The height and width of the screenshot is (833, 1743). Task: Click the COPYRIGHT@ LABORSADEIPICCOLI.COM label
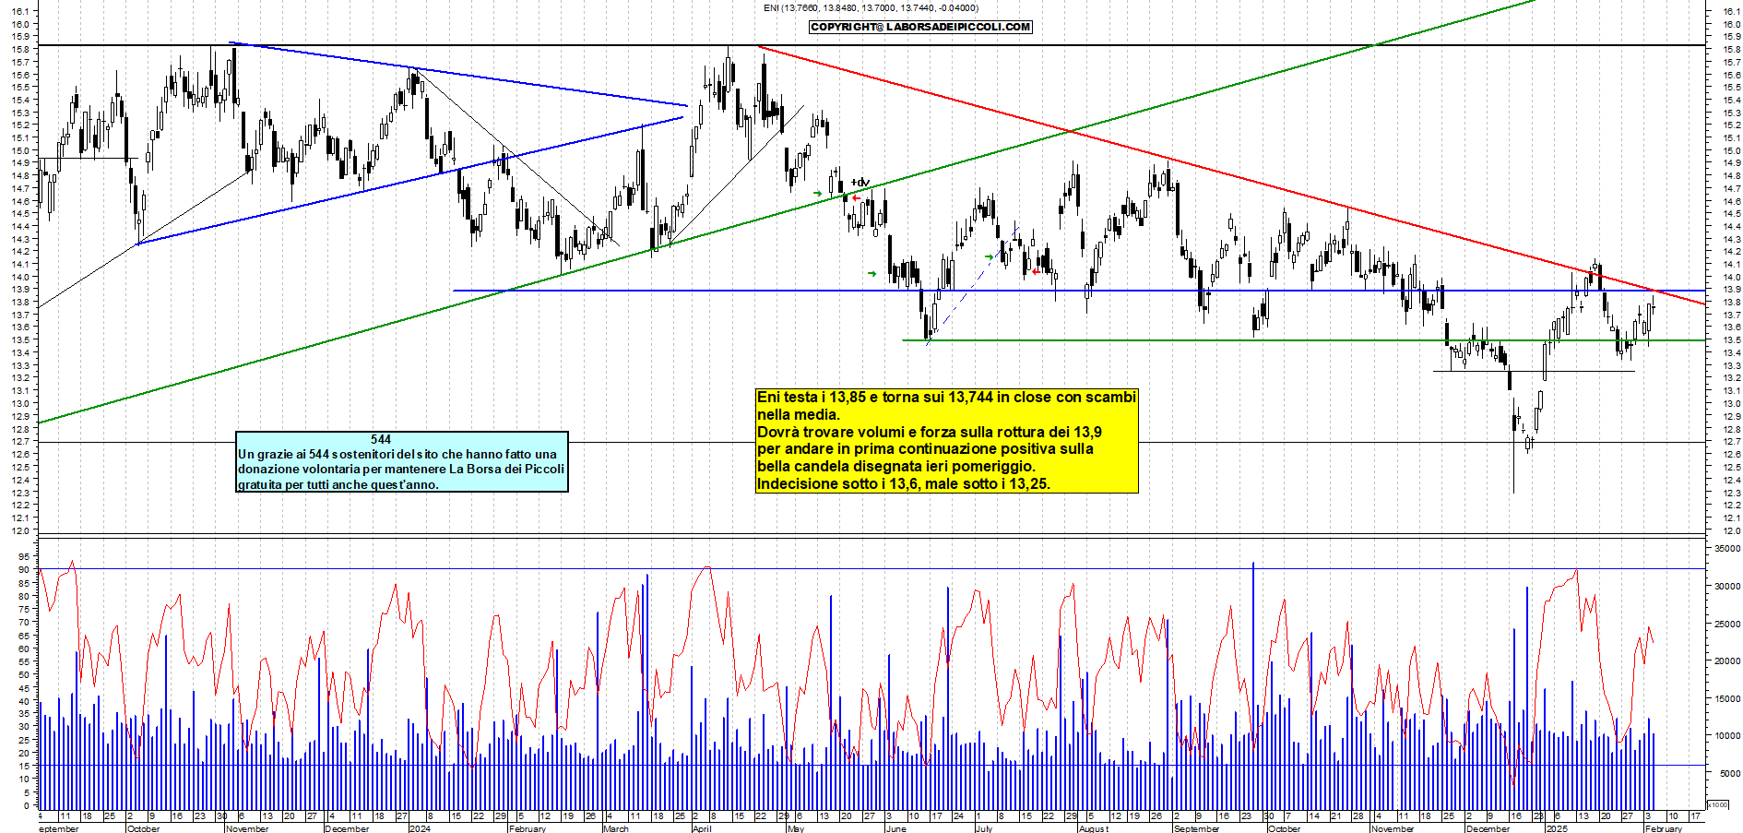point(920,27)
